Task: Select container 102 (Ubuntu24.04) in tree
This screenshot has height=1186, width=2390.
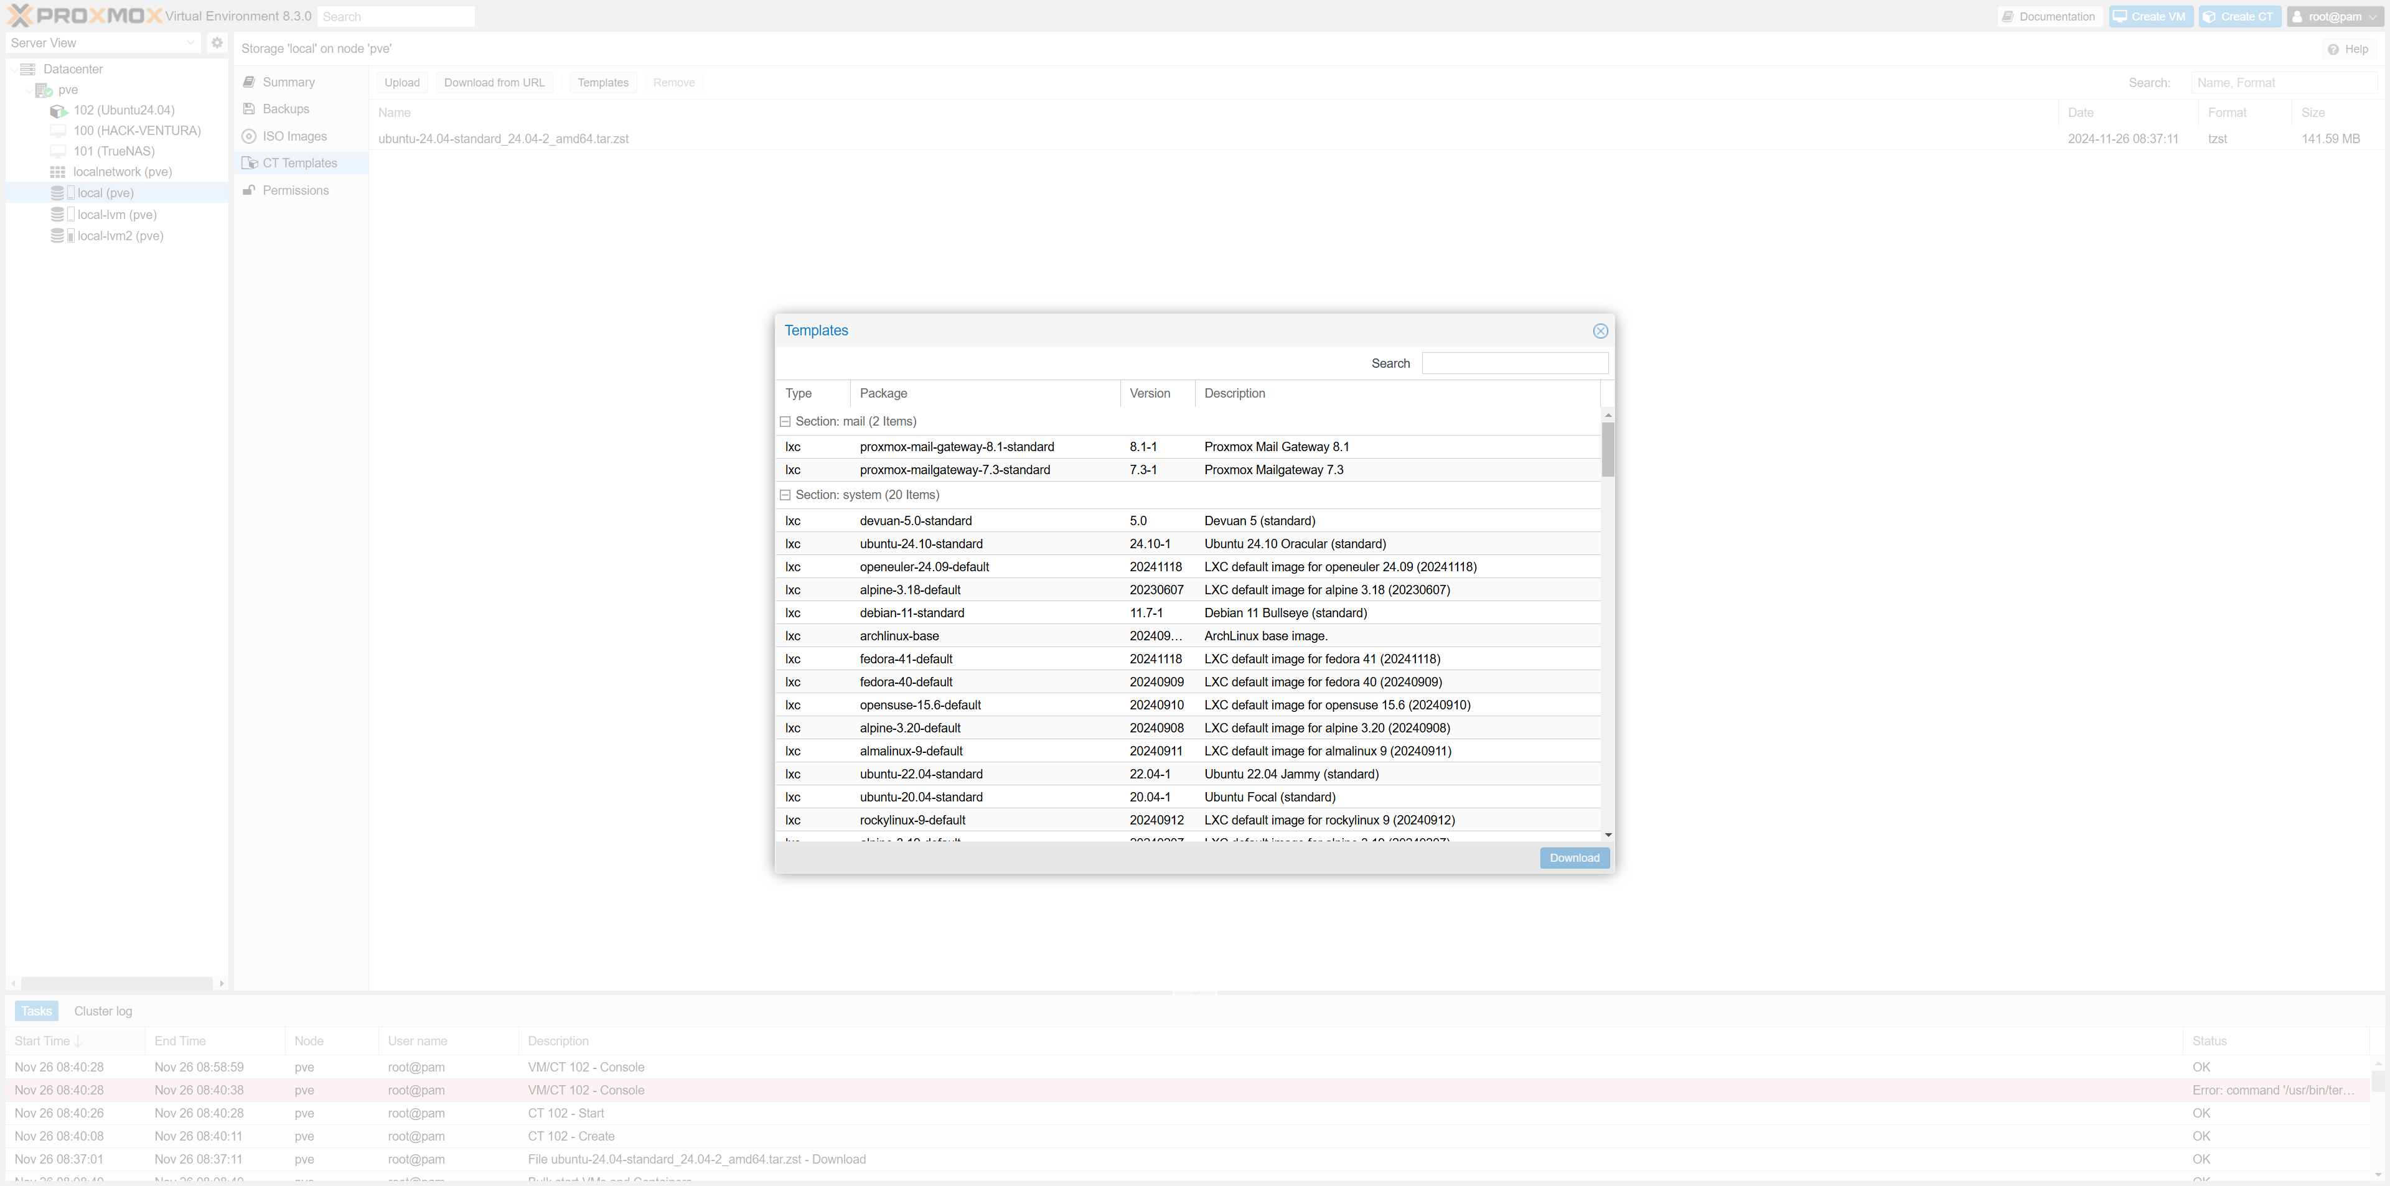Action: point(123,110)
